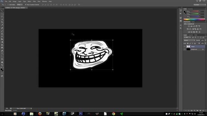Open the File menu

pos(6,1)
